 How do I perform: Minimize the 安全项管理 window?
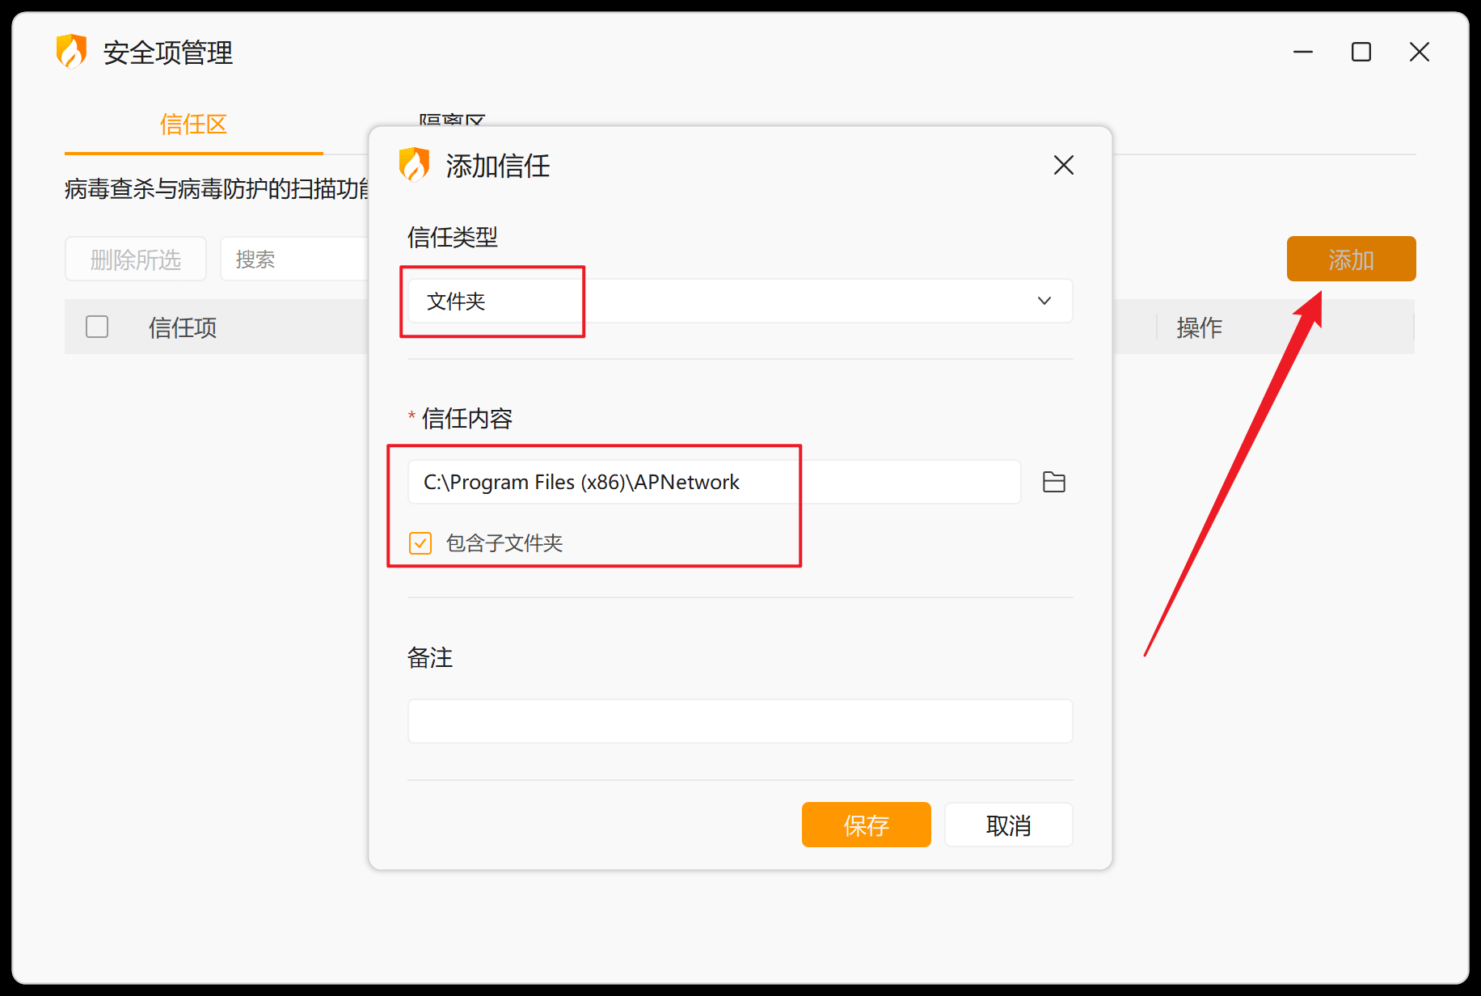(1302, 52)
